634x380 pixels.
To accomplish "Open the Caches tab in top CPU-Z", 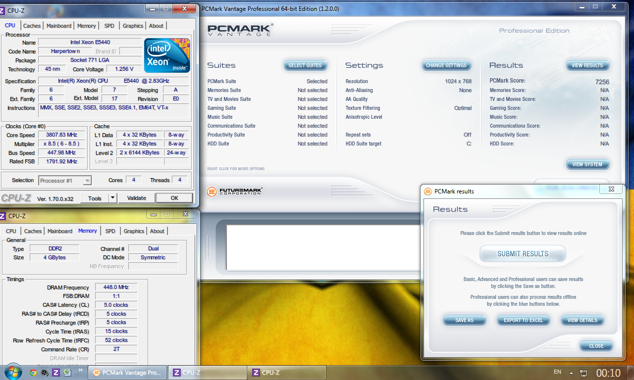I will (32, 26).
